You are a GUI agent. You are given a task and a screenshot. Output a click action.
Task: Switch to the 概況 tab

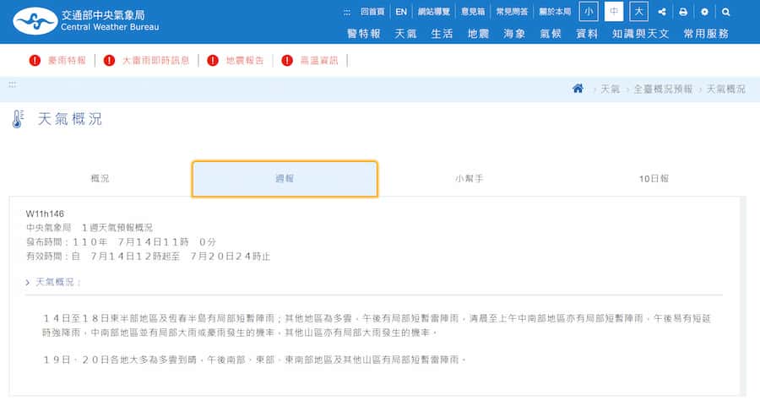(x=100, y=178)
